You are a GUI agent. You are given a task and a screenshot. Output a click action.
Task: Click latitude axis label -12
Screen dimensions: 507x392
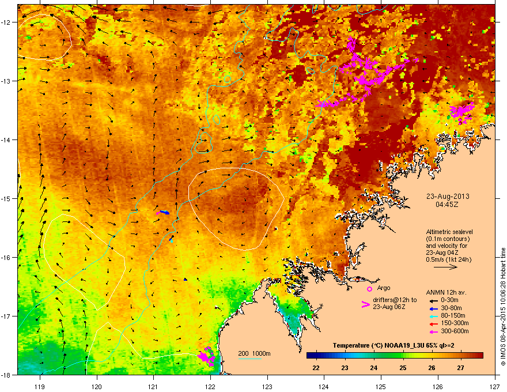click(6, 22)
